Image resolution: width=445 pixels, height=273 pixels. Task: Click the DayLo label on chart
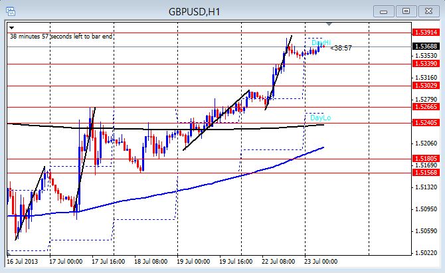tap(320, 118)
